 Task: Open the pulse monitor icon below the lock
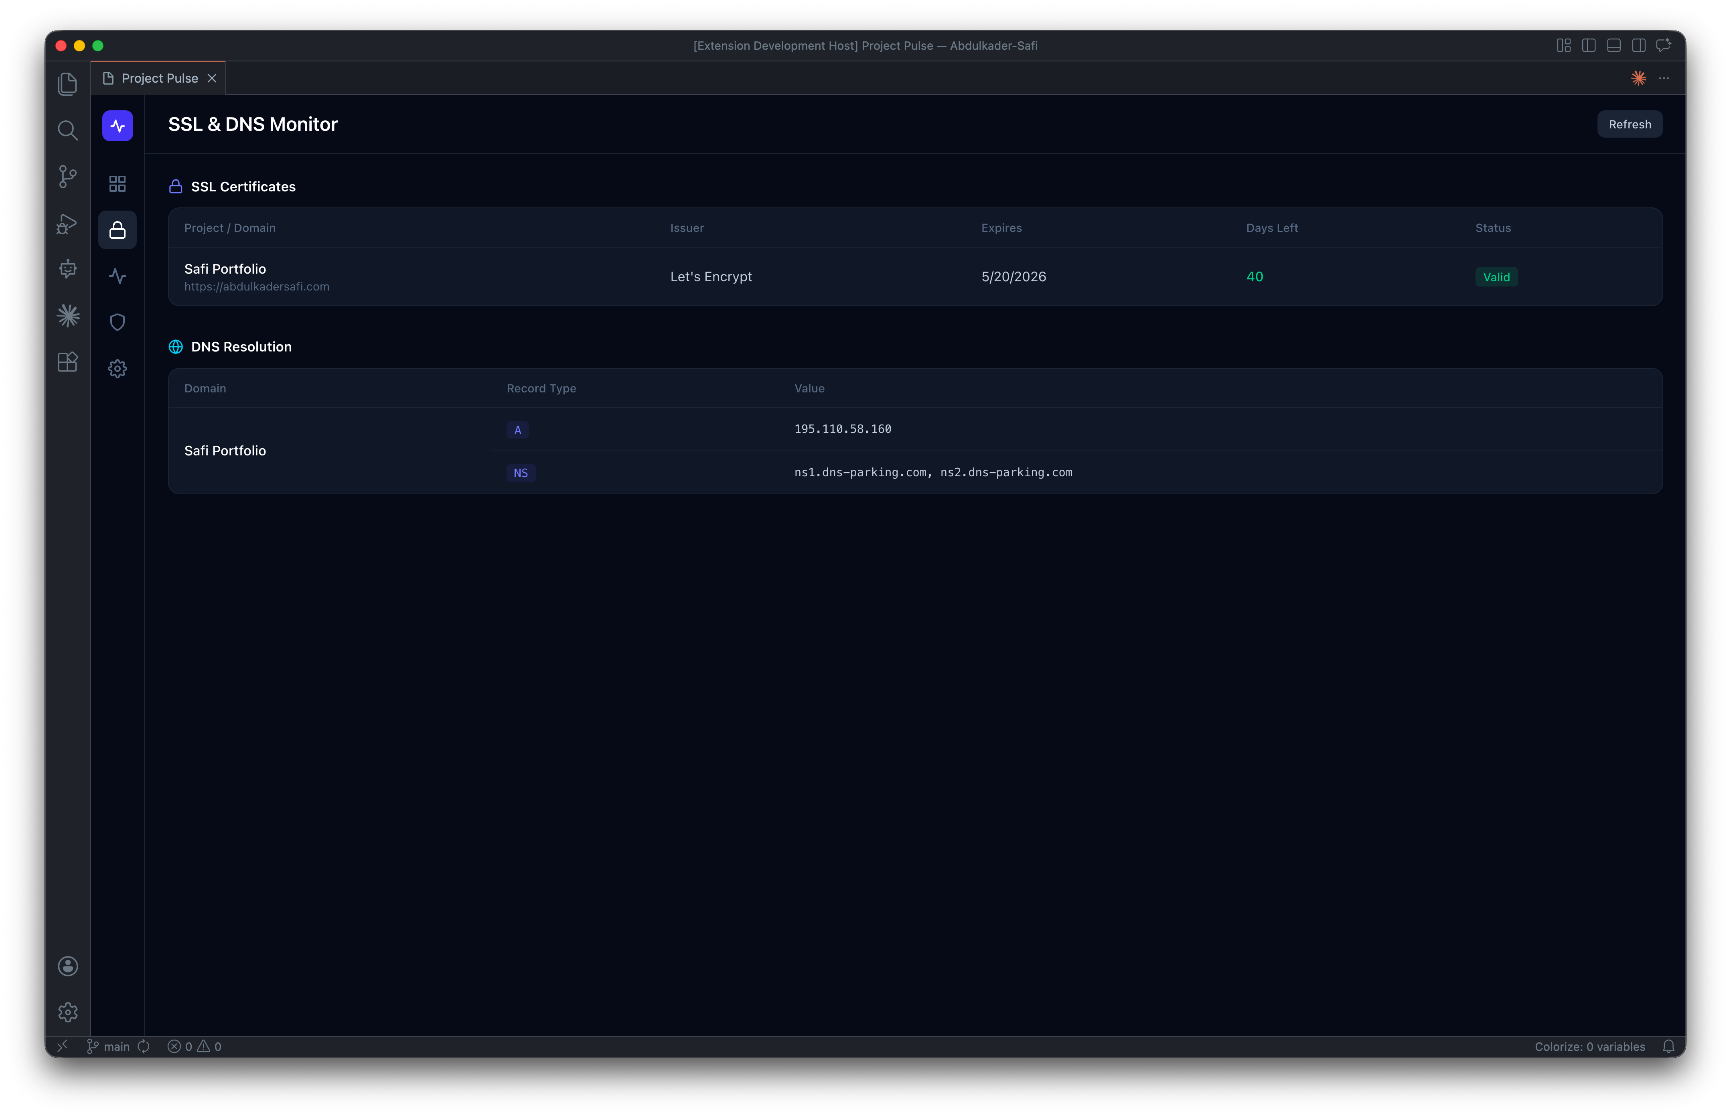point(117,276)
